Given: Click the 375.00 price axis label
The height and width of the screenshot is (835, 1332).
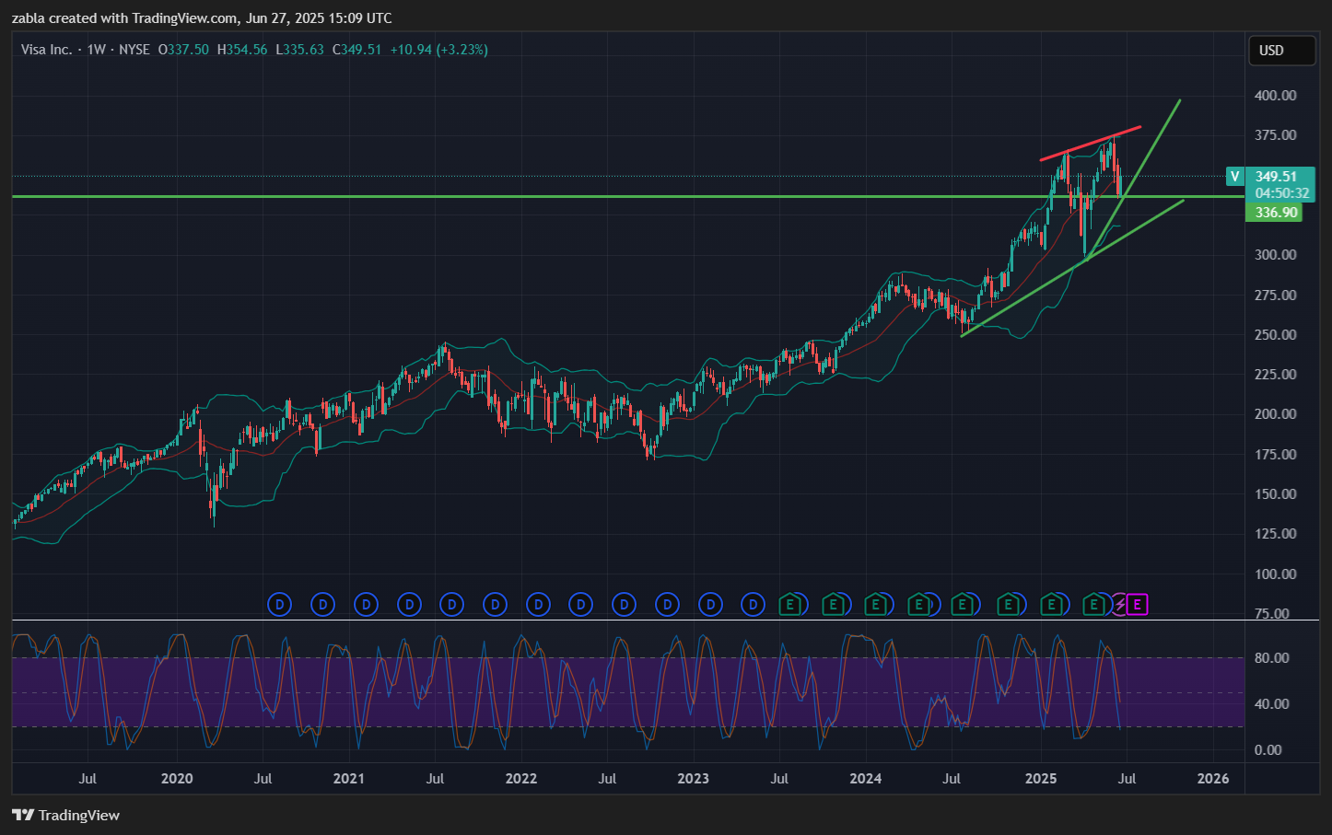Looking at the screenshot, I should pyautogui.click(x=1276, y=135).
